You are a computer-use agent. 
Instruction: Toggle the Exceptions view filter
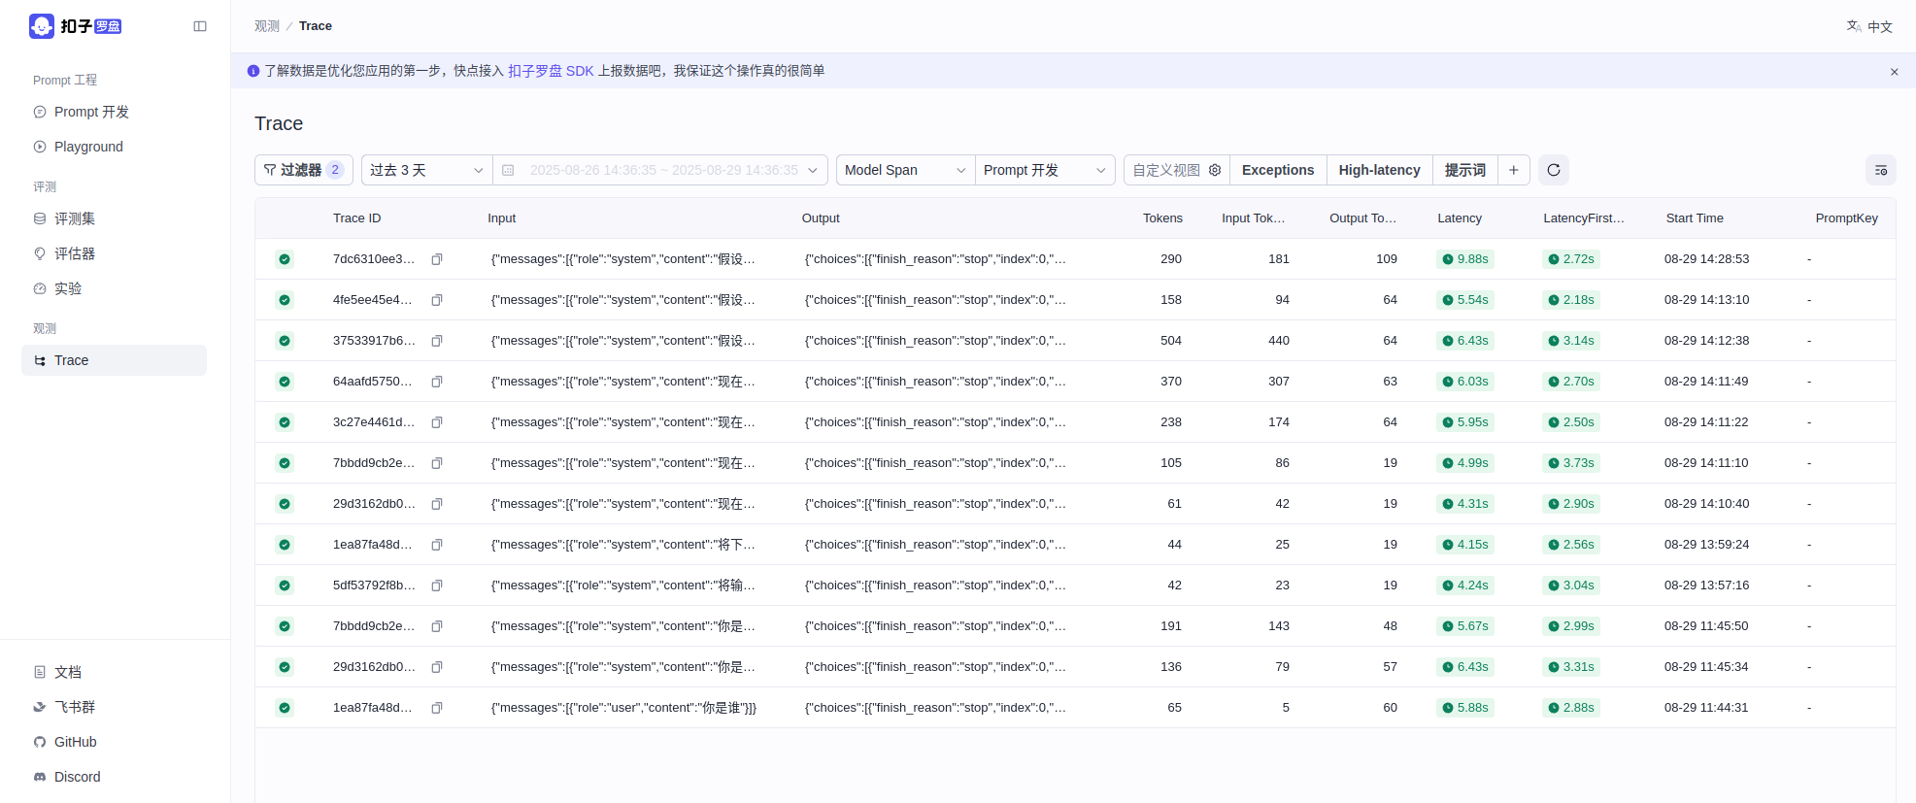pos(1278,170)
